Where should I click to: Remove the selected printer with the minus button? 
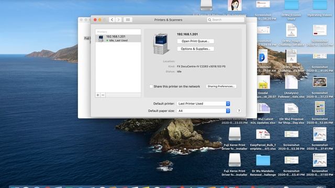coord(103,95)
